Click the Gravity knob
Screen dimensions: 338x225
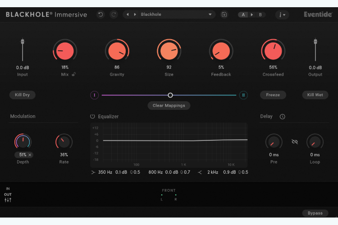tap(117, 51)
